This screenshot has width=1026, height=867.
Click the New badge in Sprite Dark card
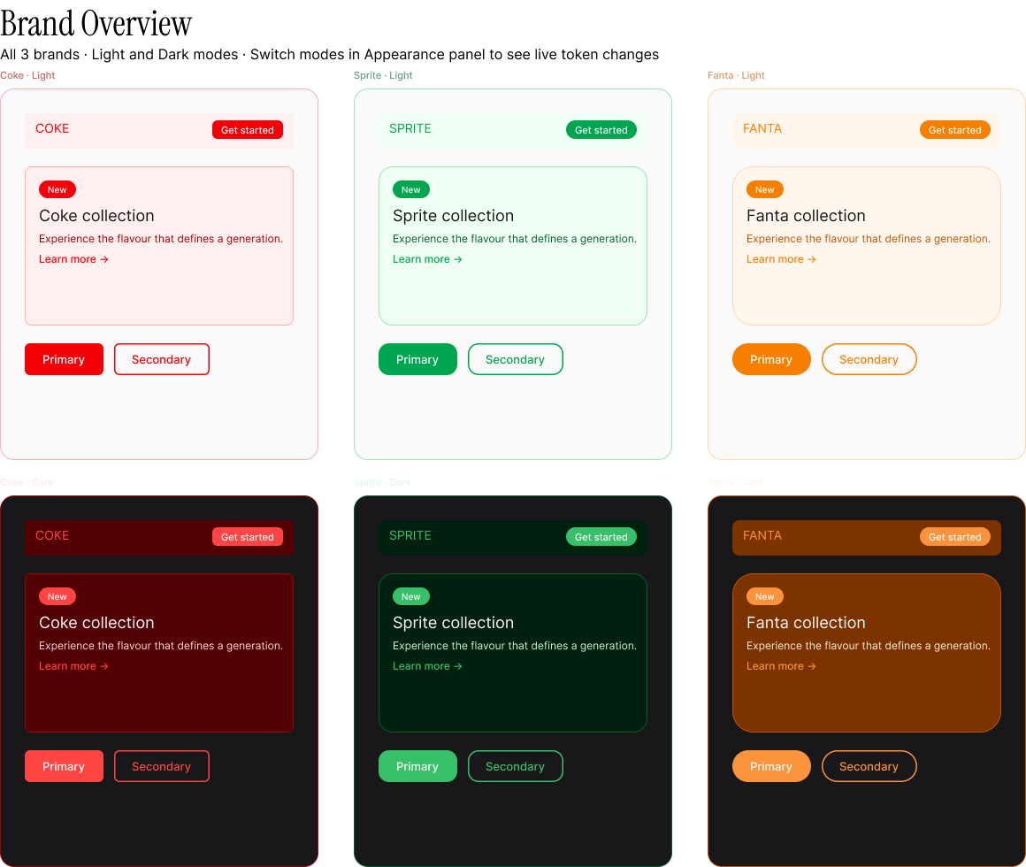[411, 597]
